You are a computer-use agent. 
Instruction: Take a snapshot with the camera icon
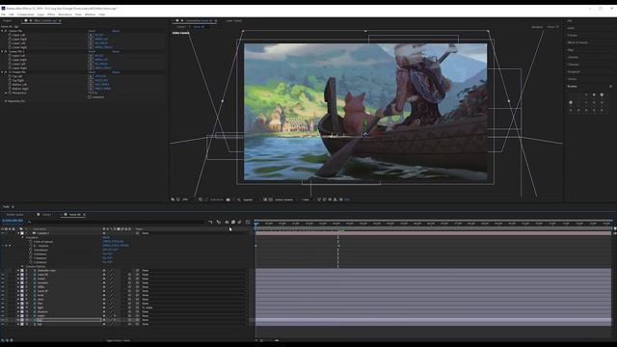click(x=228, y=200)
